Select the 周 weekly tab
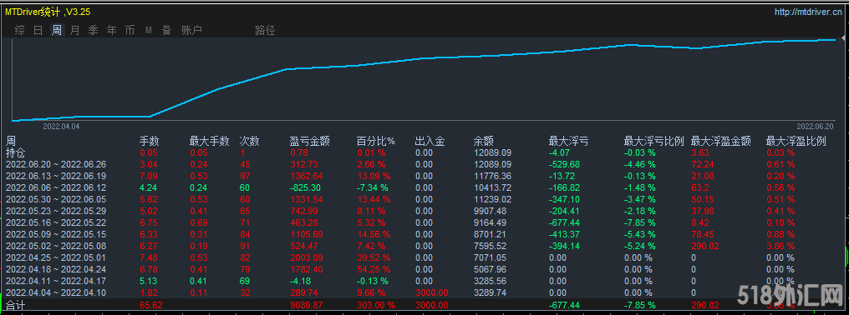849x315 pixels. (56, 30)
